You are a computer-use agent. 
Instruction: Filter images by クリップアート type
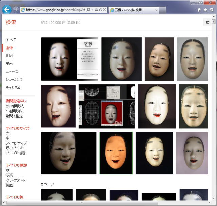(x=16, y=180)
